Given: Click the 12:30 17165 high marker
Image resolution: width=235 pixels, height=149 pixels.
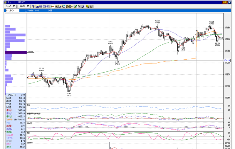Looking at the screenshot, I should (157, 21).
